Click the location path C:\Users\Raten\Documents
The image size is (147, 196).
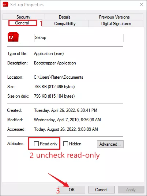59,77
